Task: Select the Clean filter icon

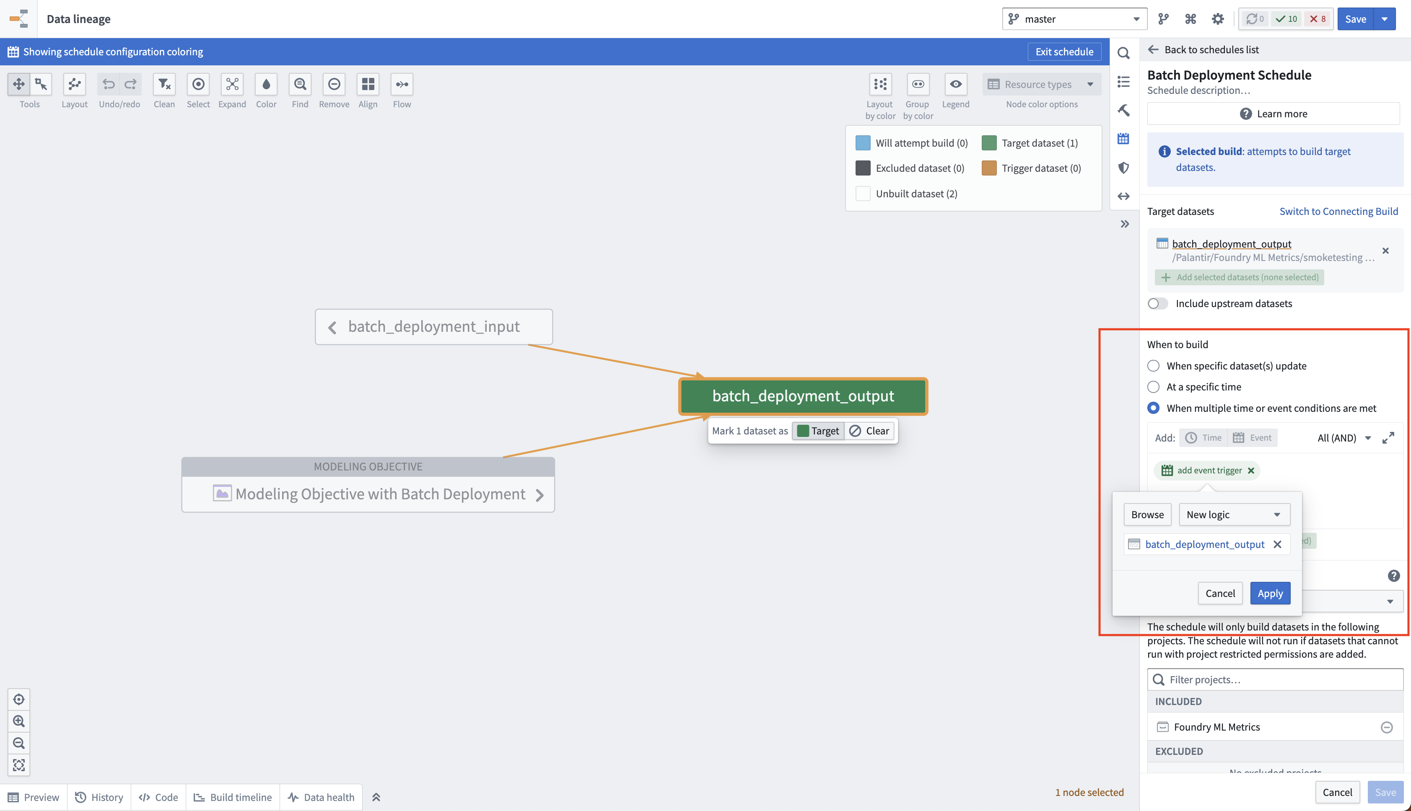Action: click(x=164, y=84)
